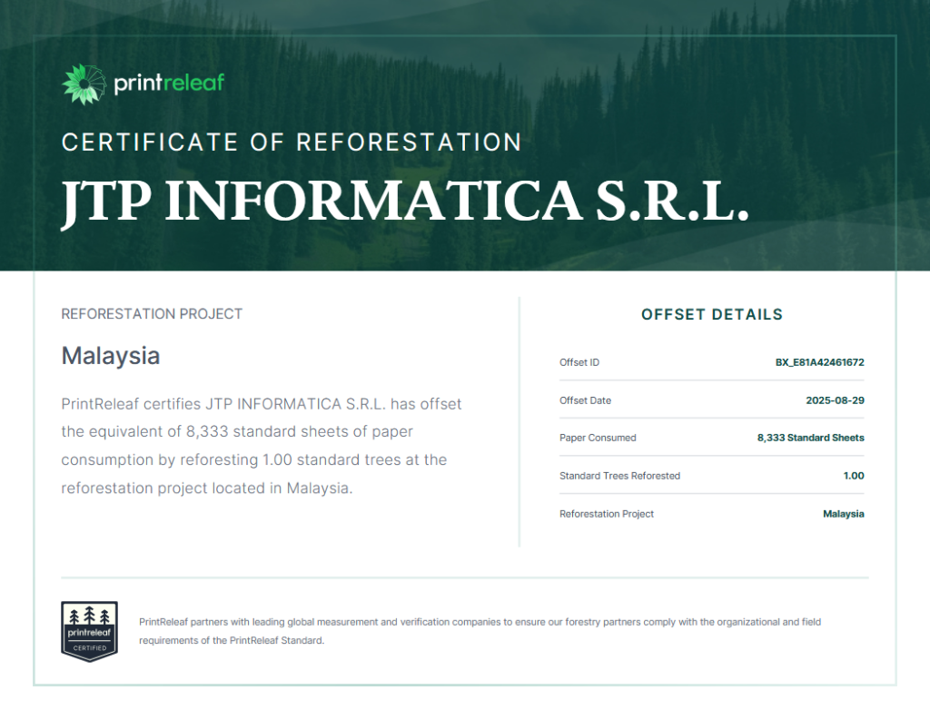The height and width of the screenshot is (720, 930).
Task: Select the '8,333 Standard Sheets' value
Action: [x=811, y=438]
